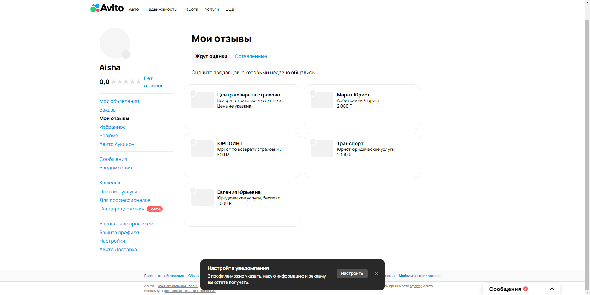Open the Недвижимость category
This screenshot has width=590, height=295.
pos(161,9)
